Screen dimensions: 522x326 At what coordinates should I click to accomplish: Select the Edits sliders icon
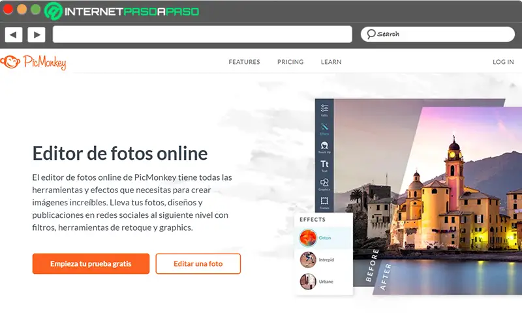(x=324, y=108)
